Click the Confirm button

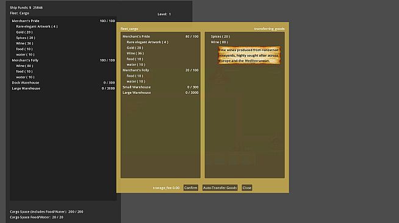190,188
